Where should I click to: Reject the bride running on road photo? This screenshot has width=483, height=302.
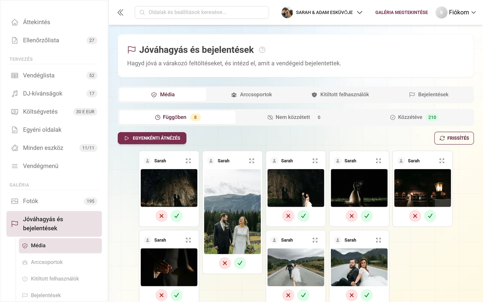[x=288, y=295]
